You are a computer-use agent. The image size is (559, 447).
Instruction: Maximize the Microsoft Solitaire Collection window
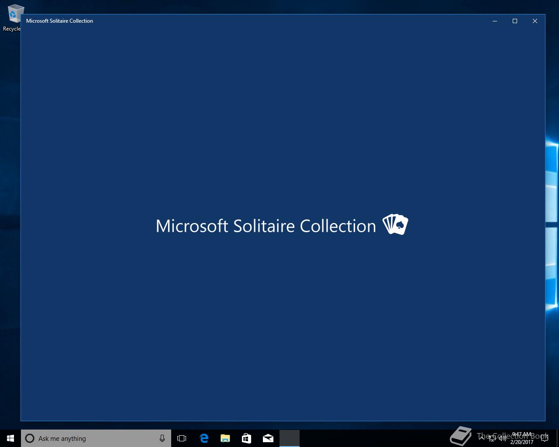[515, 21]
